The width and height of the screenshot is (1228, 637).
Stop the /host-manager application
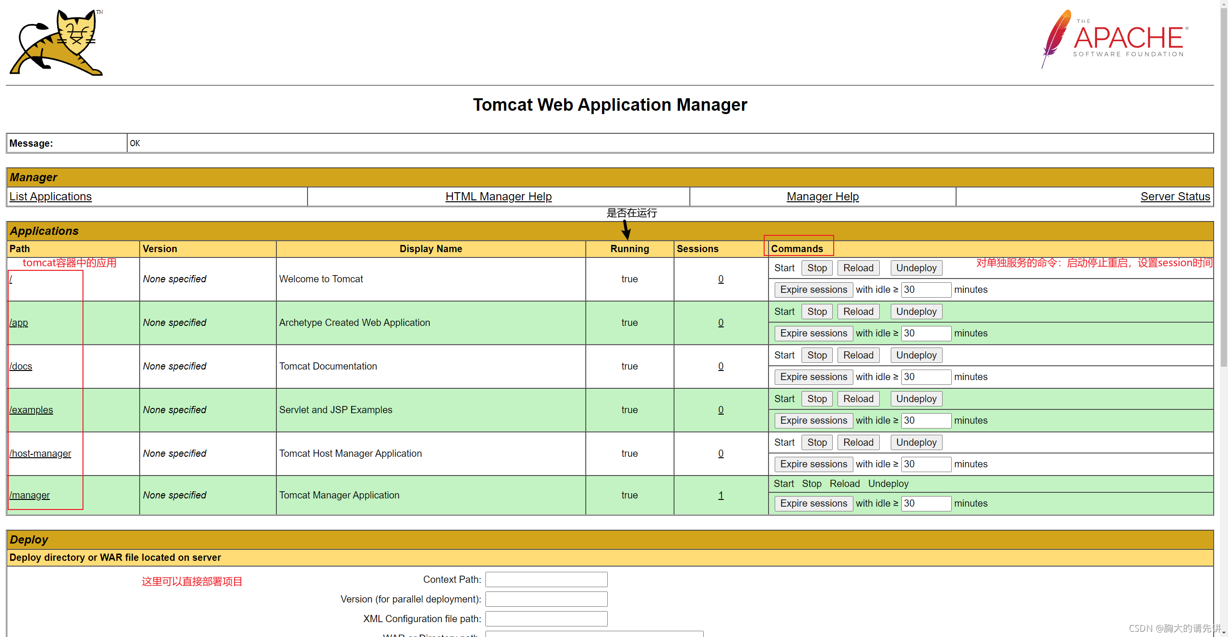(x=817, y=442)
